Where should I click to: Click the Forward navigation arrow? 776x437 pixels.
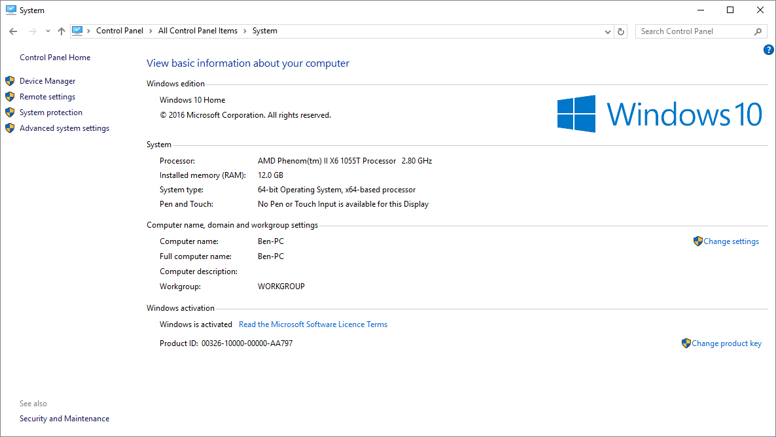coord(32,31)
